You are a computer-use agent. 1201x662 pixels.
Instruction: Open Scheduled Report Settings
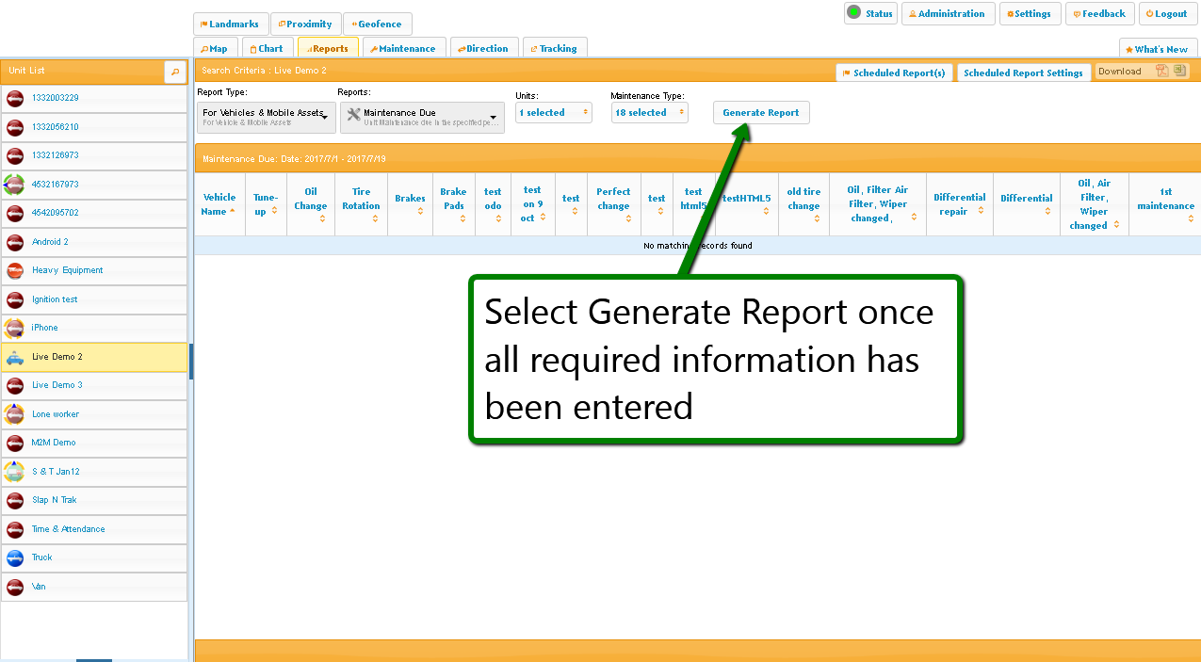pyautogui.click(x=1023, y=73)
